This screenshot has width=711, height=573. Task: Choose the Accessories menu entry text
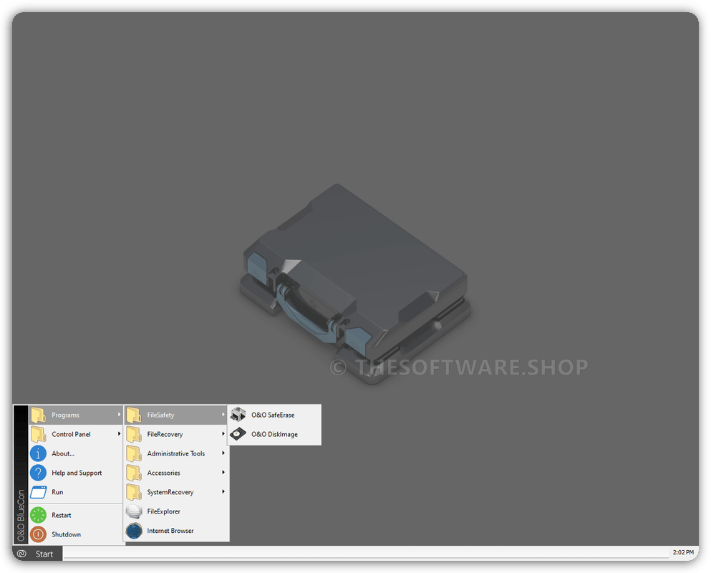coord(164,473)
